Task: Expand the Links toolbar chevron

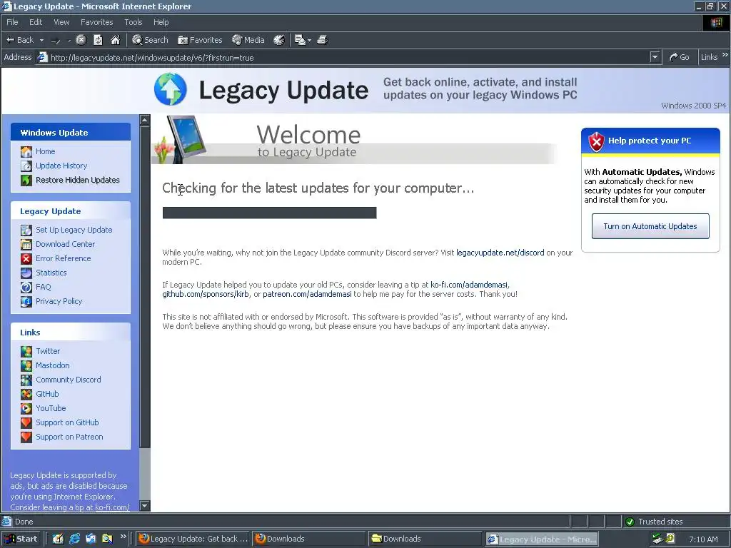Action: click(725, 55)
